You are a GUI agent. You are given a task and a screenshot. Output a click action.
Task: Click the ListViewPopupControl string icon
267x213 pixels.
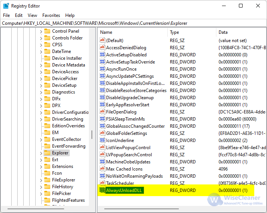(102, 148)
